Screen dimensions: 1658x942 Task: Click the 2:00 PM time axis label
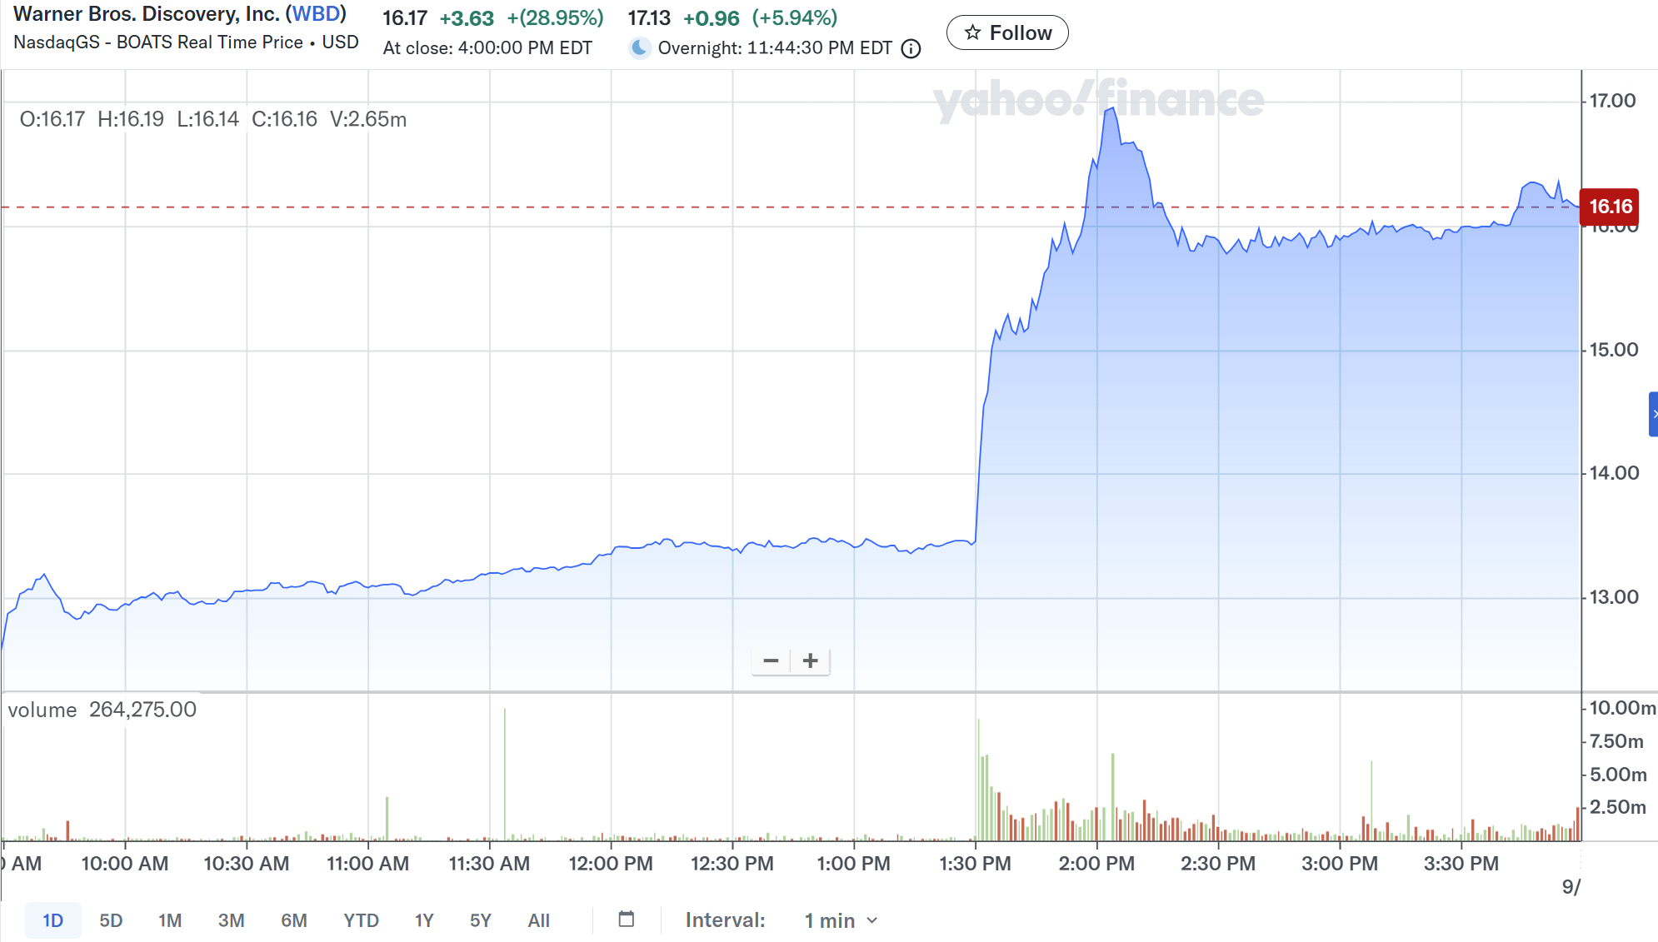tap(1096, 864)
